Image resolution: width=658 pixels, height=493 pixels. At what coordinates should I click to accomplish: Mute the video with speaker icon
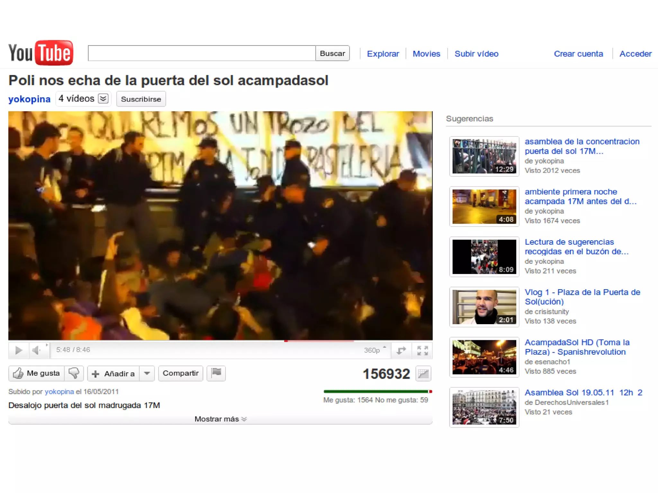click(36, 350)
